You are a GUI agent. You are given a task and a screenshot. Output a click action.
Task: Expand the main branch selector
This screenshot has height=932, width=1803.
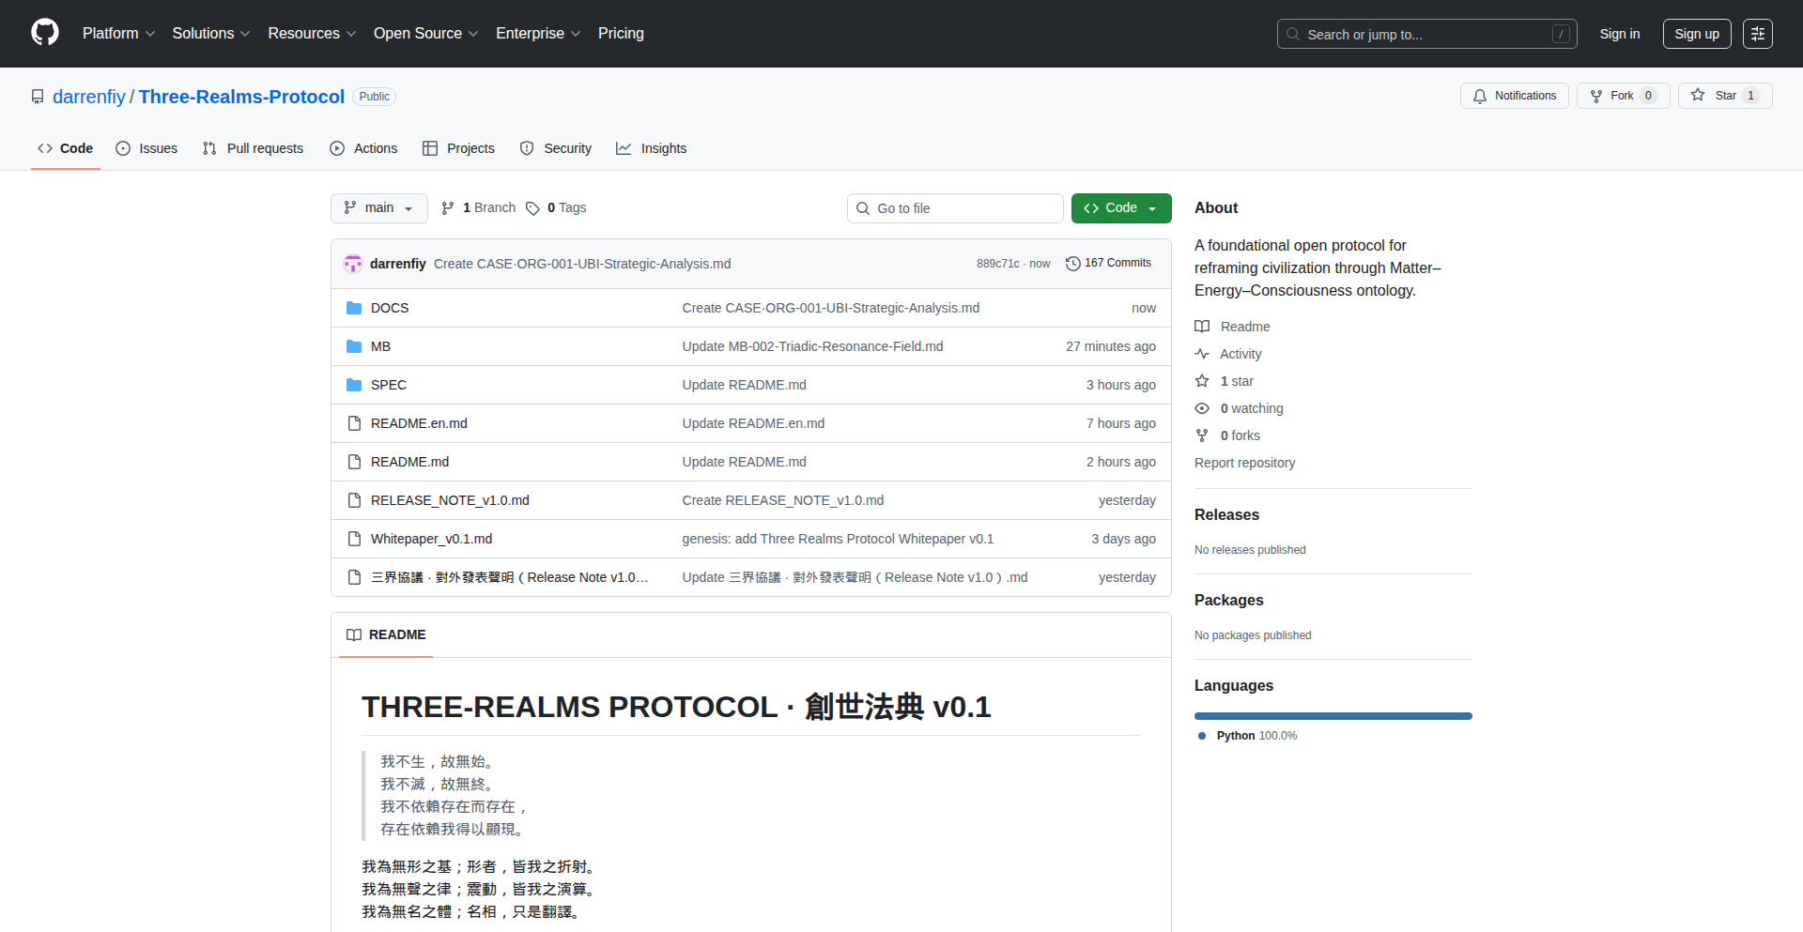[x=378, y=208]
